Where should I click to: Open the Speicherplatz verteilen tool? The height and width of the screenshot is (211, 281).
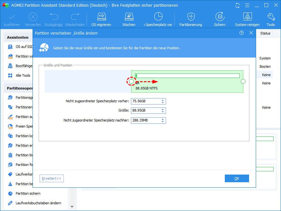click(158, 20)
